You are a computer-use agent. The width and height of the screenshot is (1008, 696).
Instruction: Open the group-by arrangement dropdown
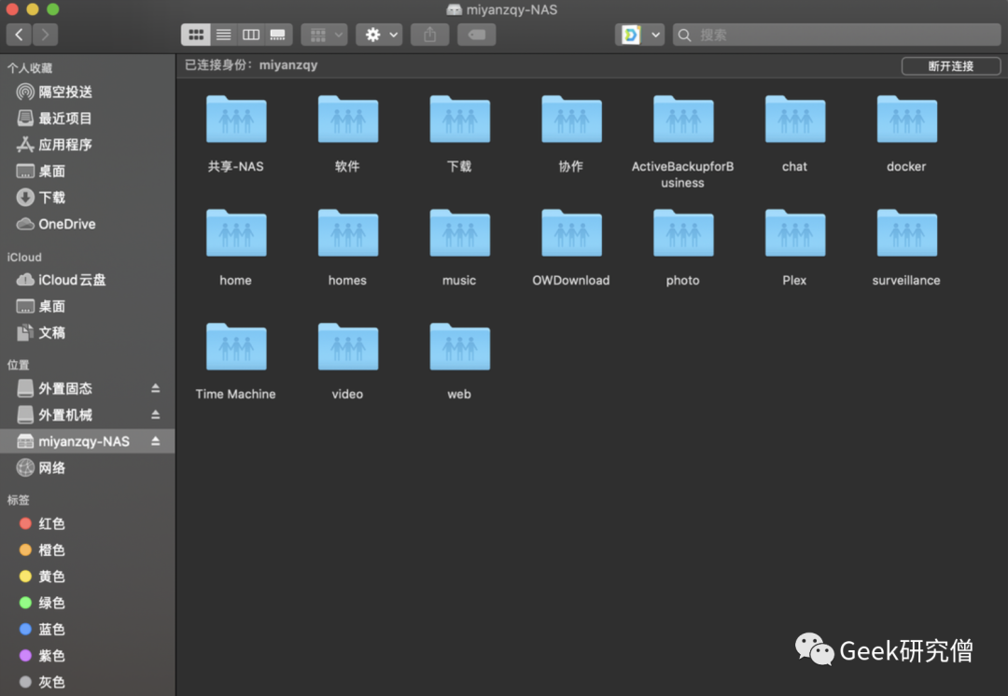325,35
